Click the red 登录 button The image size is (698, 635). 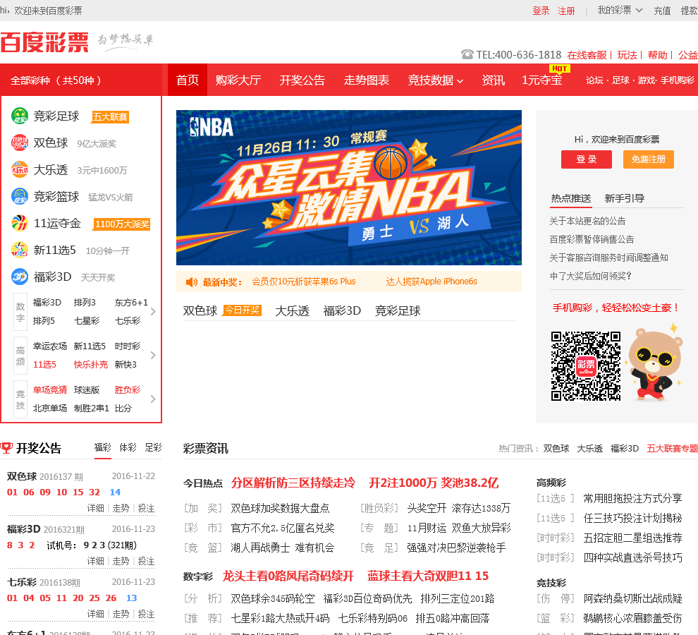coord(587,159)
